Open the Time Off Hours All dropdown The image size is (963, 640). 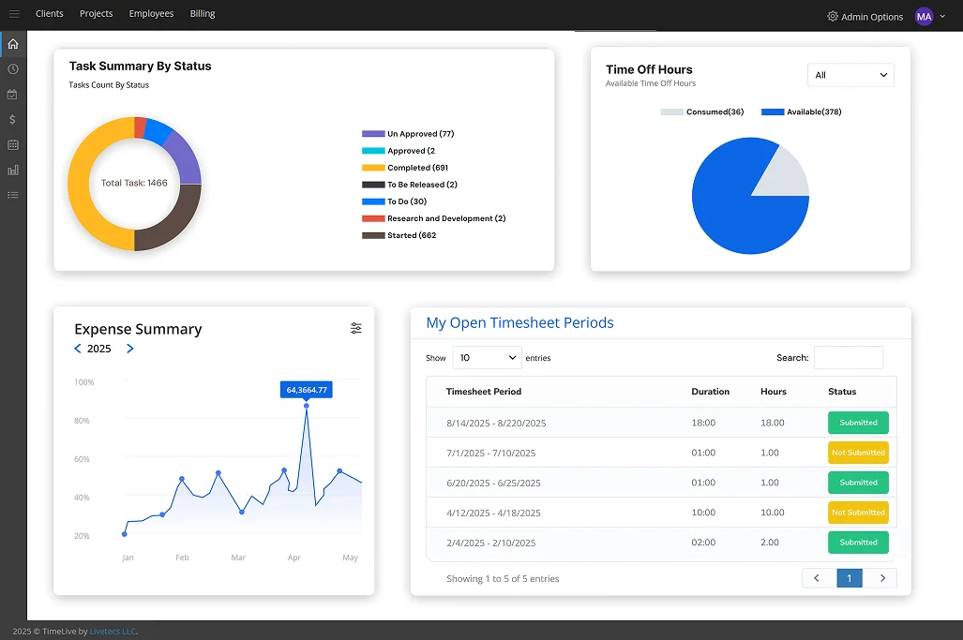point(850,75)
